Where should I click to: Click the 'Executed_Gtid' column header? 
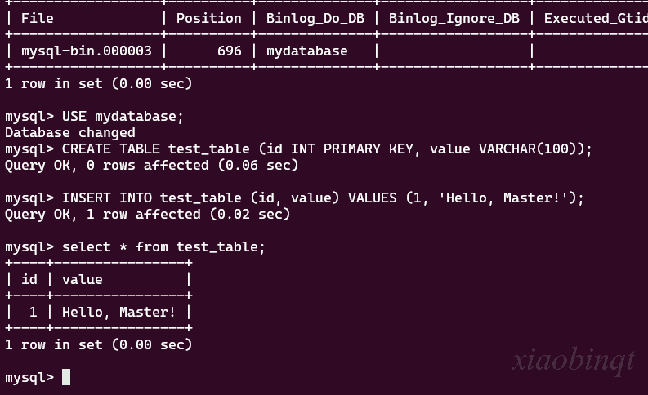(x=596, y=19)
